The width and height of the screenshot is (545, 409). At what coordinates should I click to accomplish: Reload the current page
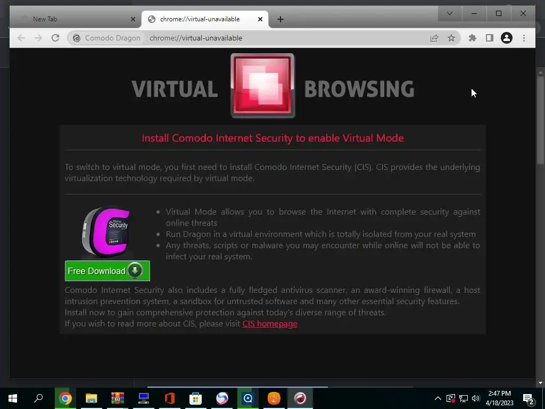55,38
